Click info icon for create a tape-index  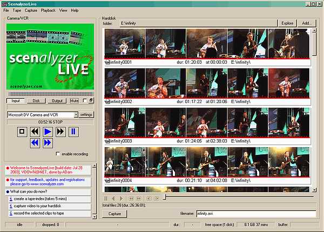click(11, 199)
